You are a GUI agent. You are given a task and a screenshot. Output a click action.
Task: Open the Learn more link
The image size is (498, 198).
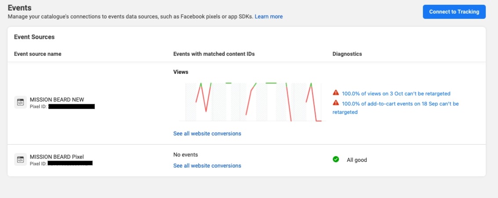pos(269,17)
